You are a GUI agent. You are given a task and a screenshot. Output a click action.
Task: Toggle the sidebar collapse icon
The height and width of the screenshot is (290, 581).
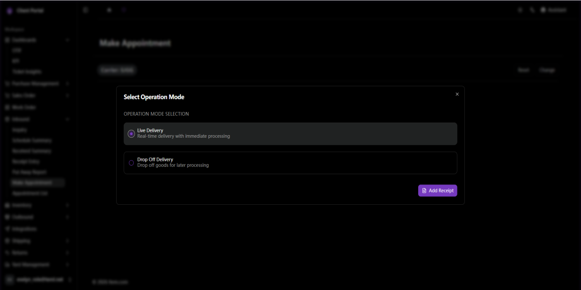pos(85,10)
